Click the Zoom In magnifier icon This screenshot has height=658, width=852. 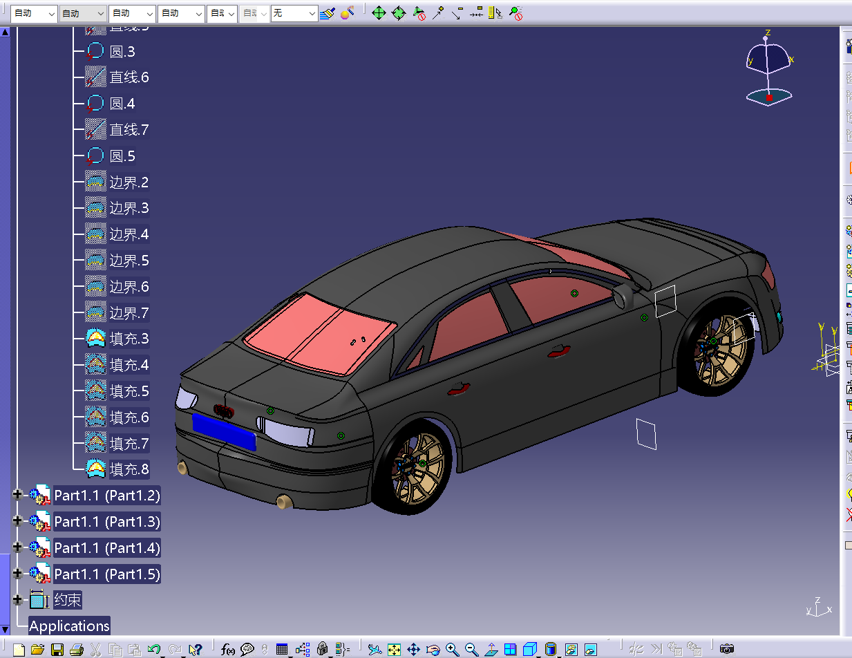(452, 650)
